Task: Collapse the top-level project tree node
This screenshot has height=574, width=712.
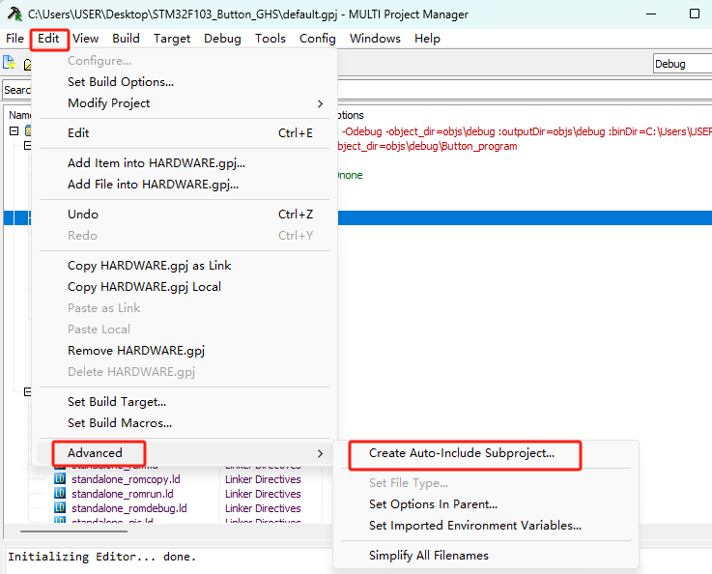Action: 14,130
